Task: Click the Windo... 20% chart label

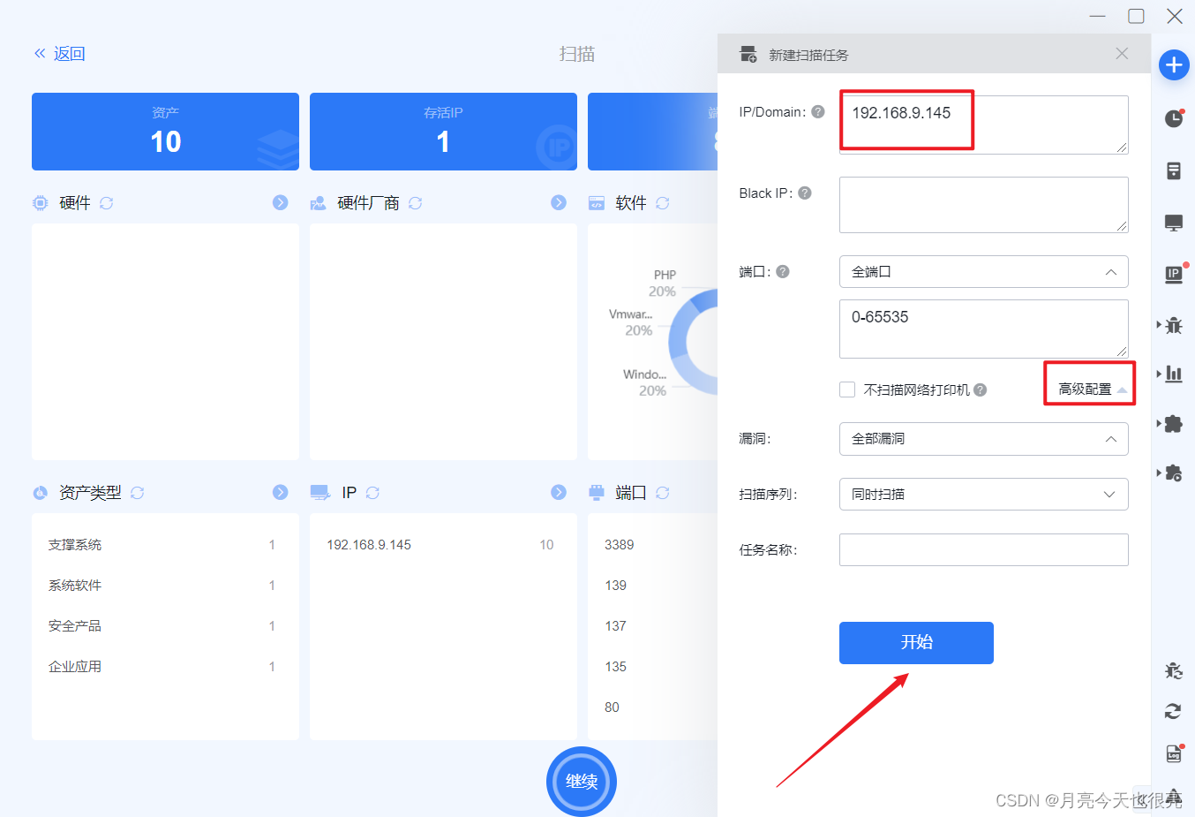Action: tap(644, 382)
